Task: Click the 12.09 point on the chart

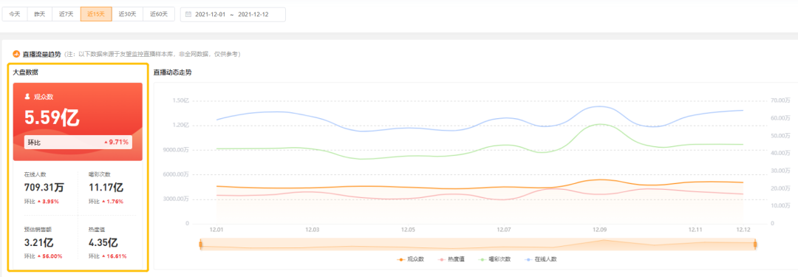Action: pos(600,230)
